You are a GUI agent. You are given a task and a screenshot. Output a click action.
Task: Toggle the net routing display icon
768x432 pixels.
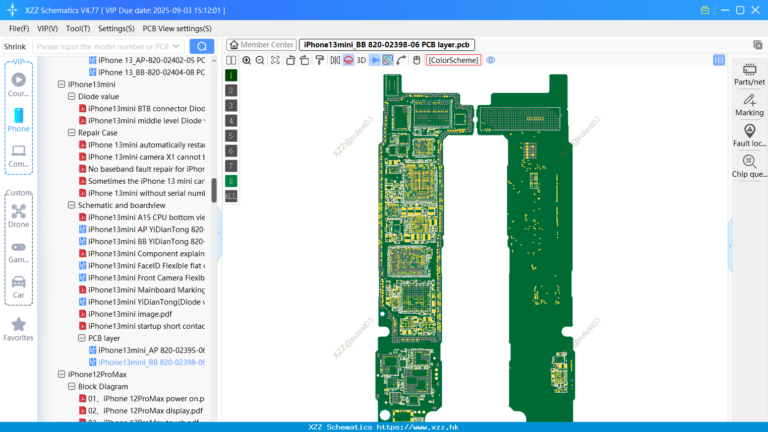coord(388,60)
